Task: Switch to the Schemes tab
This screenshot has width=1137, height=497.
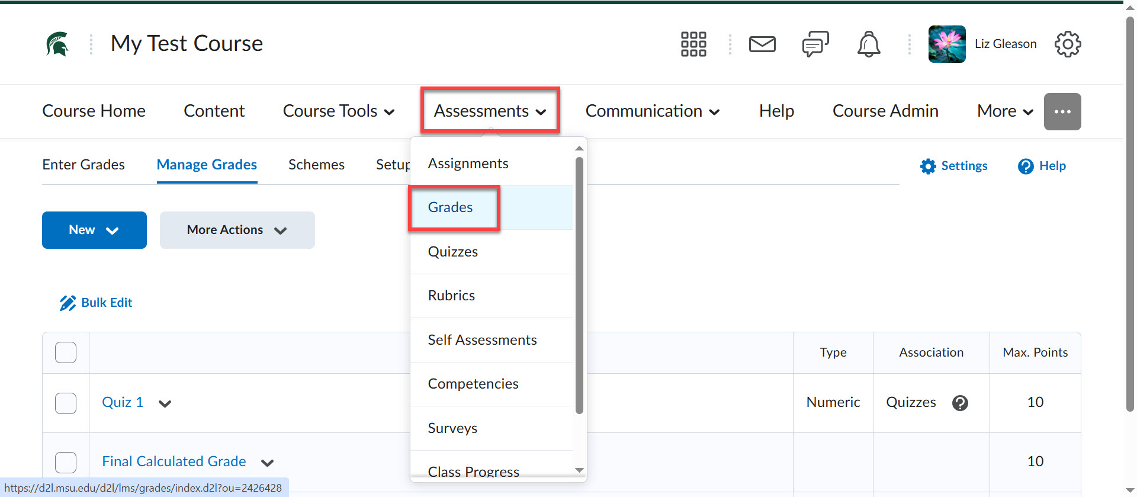Action: click(x=316, y=165)
